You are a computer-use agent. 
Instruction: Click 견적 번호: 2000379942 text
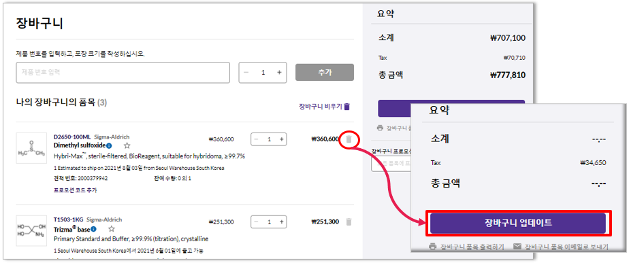pos(80,178)
